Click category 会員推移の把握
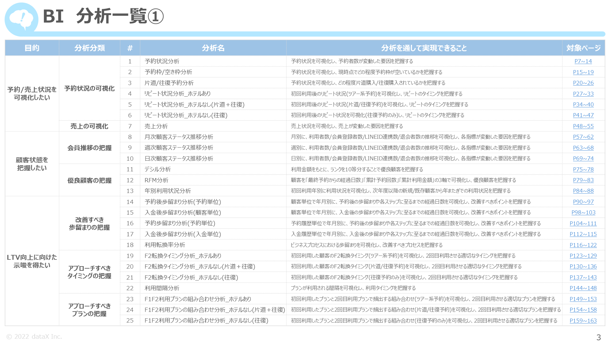Viewport: 610px width, 343px height. 89,148
